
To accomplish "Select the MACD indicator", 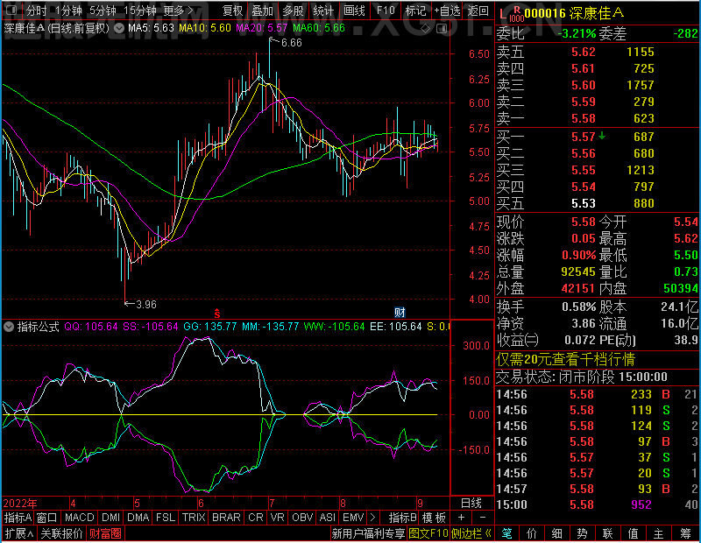I will point(79,518).
